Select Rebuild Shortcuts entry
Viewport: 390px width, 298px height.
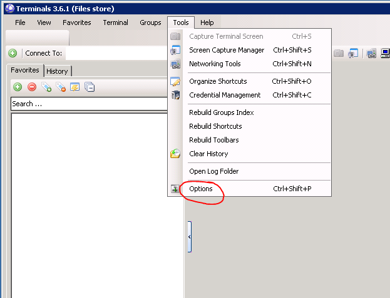(x=250, y=126)
